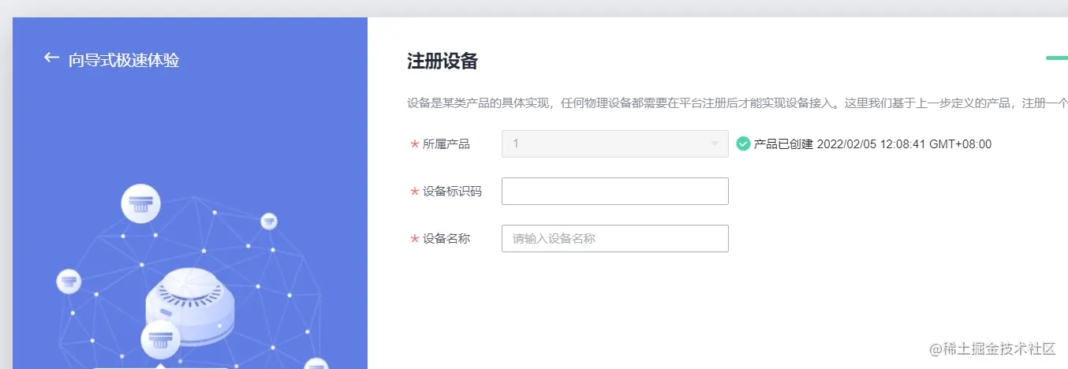Click the device description paragraph text
The height and width of the screenshot is (369, 1068).
738,103
